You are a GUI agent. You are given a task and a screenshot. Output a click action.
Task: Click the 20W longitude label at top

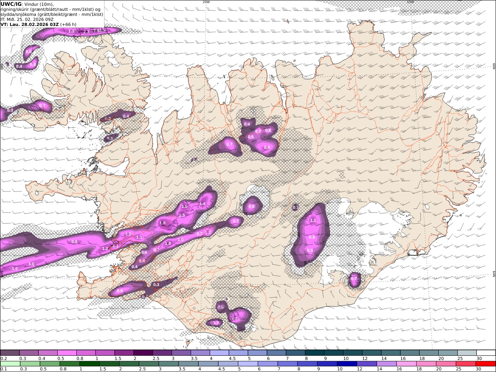pos(206,2)
